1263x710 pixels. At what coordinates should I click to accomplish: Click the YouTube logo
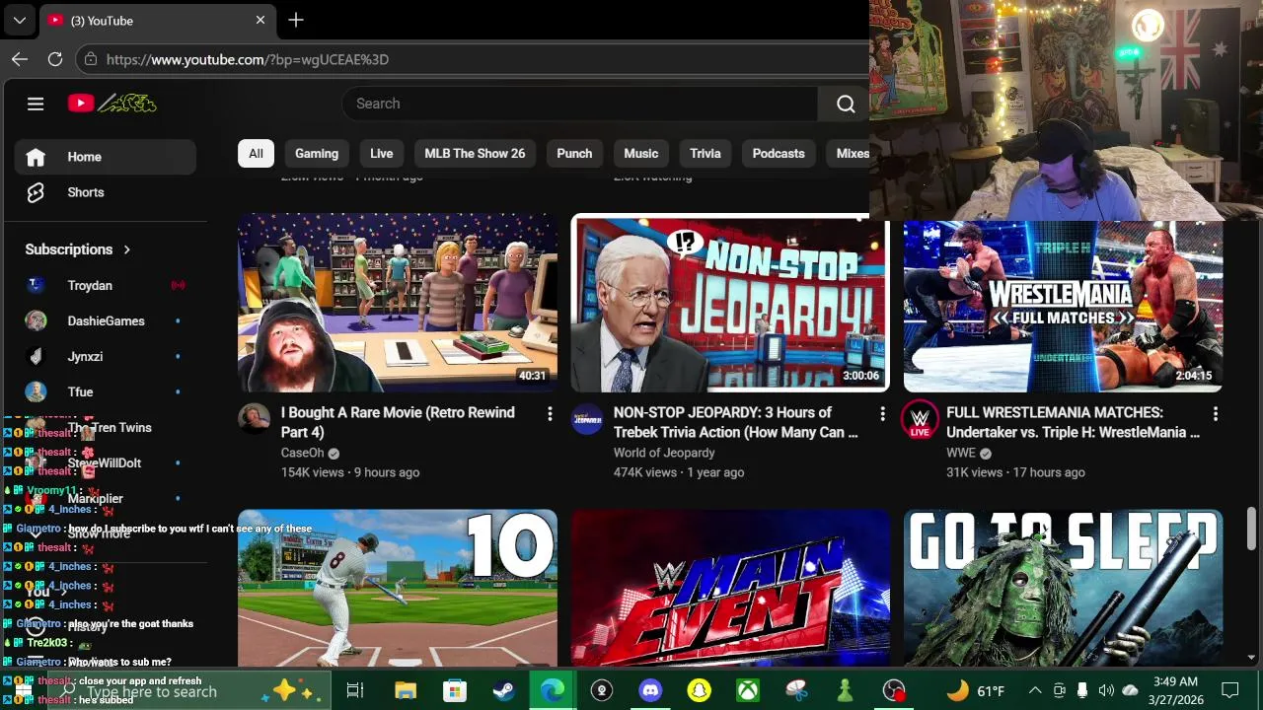point(111,104)
